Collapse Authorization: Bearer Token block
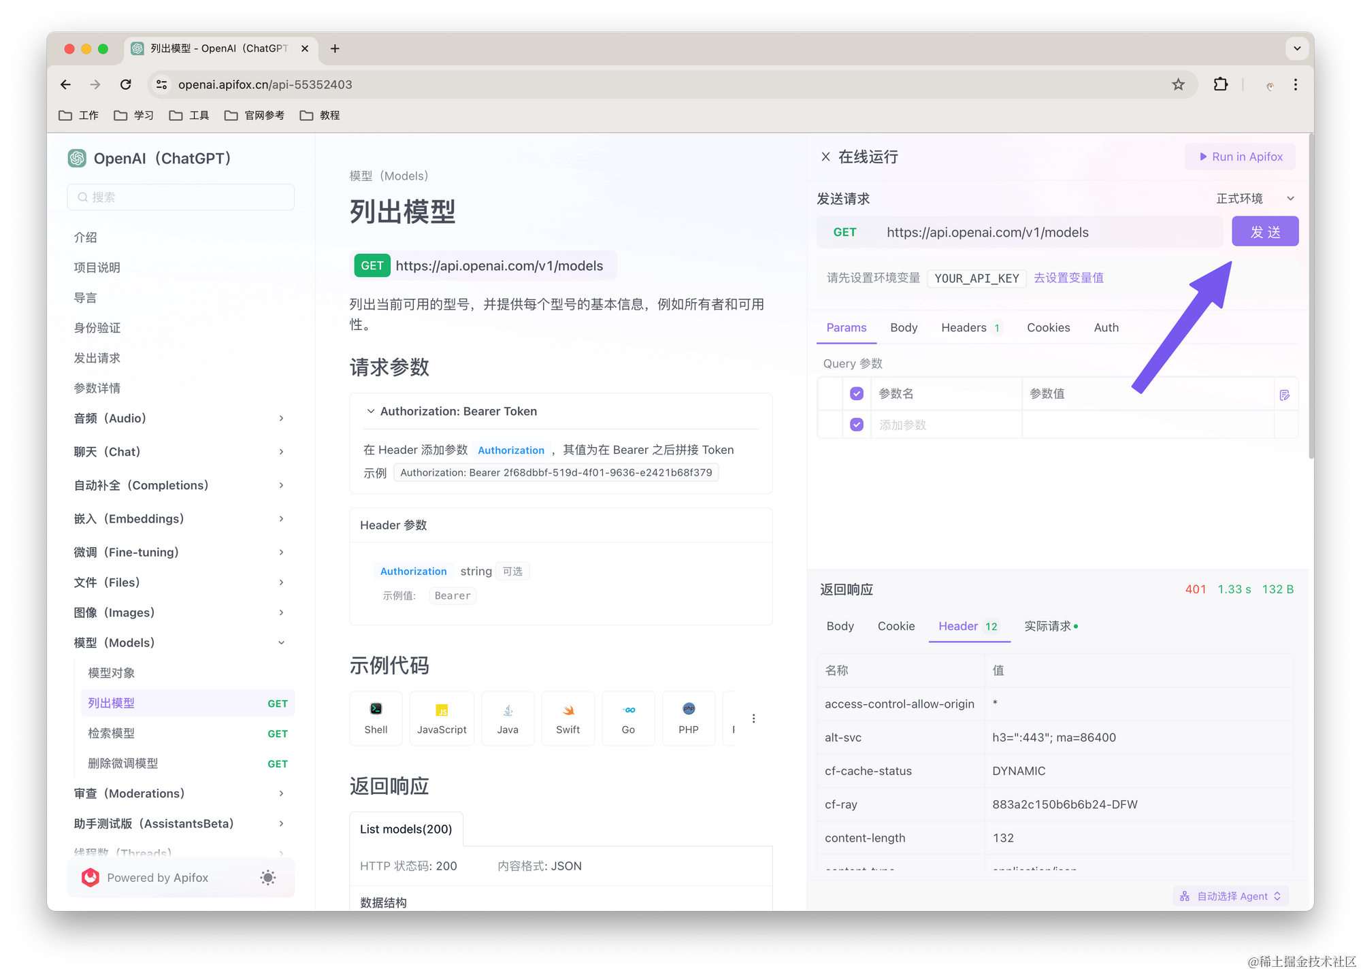The height and width of the screenshot is (973, 1361). (371, 412)
